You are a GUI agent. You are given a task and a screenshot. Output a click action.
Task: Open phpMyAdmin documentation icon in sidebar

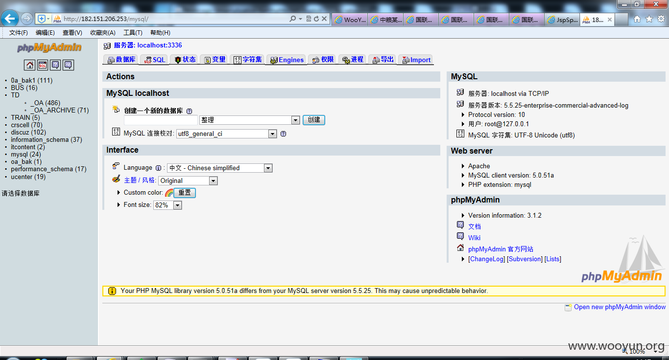55,65
